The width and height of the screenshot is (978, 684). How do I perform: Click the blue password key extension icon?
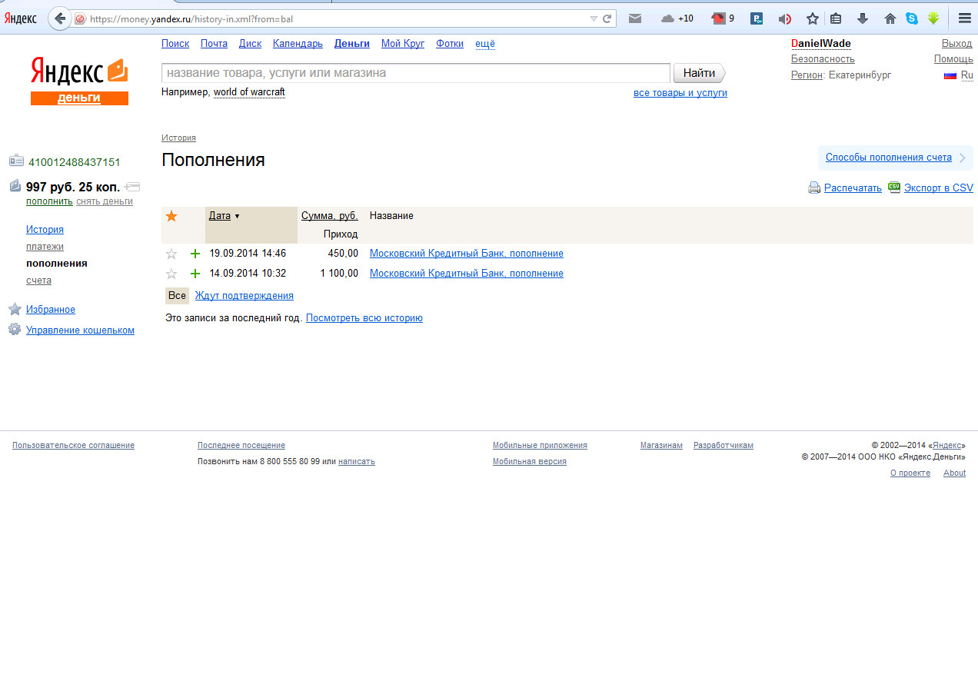[x=757, y=18]
